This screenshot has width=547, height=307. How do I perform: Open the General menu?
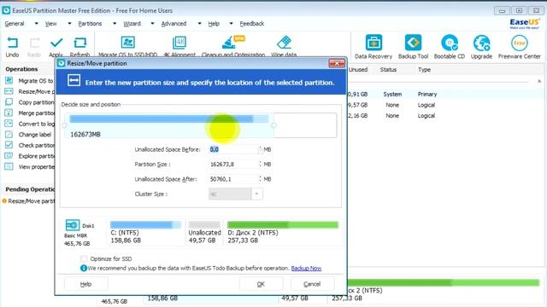pyautogui.click(x=15, y=24)
